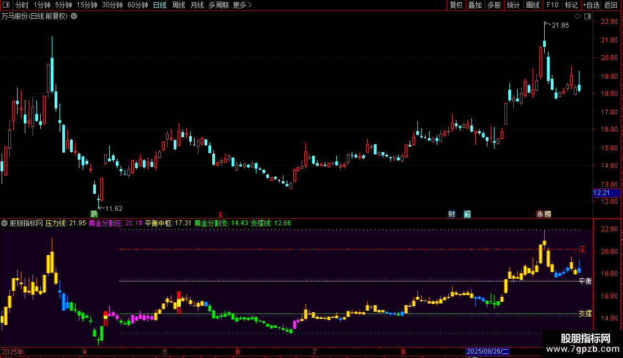The image size is (623, 358).
Task: Click the green 跌 marker icon
Action: pos(94,214)
